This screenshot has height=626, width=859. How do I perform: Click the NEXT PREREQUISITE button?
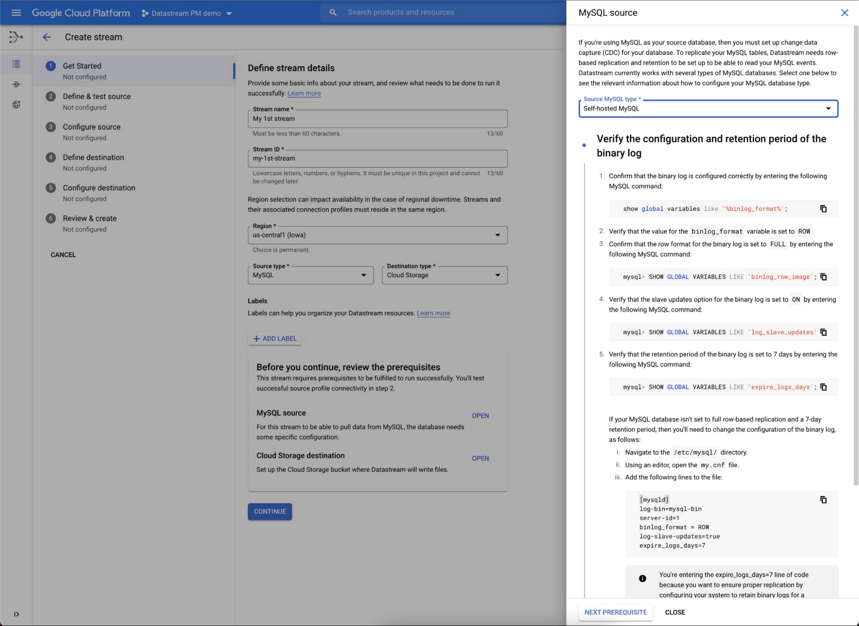coord(615,612)
